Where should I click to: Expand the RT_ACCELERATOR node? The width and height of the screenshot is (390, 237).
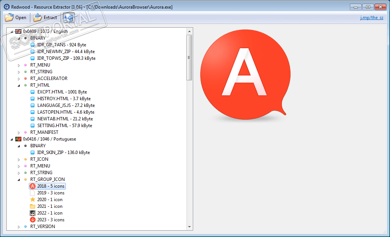click(19, 79)
